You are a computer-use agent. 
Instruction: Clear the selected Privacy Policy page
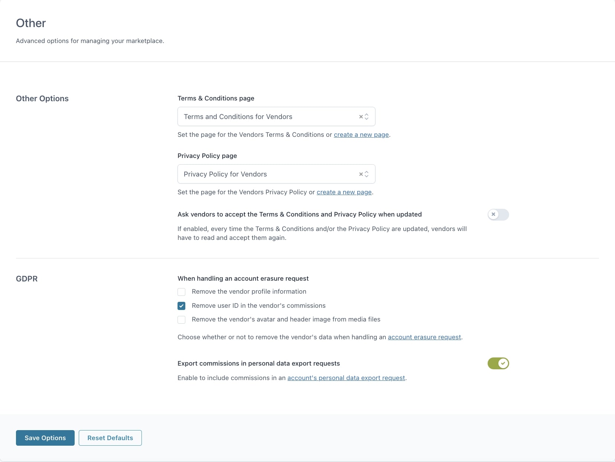tap(361, 174)
